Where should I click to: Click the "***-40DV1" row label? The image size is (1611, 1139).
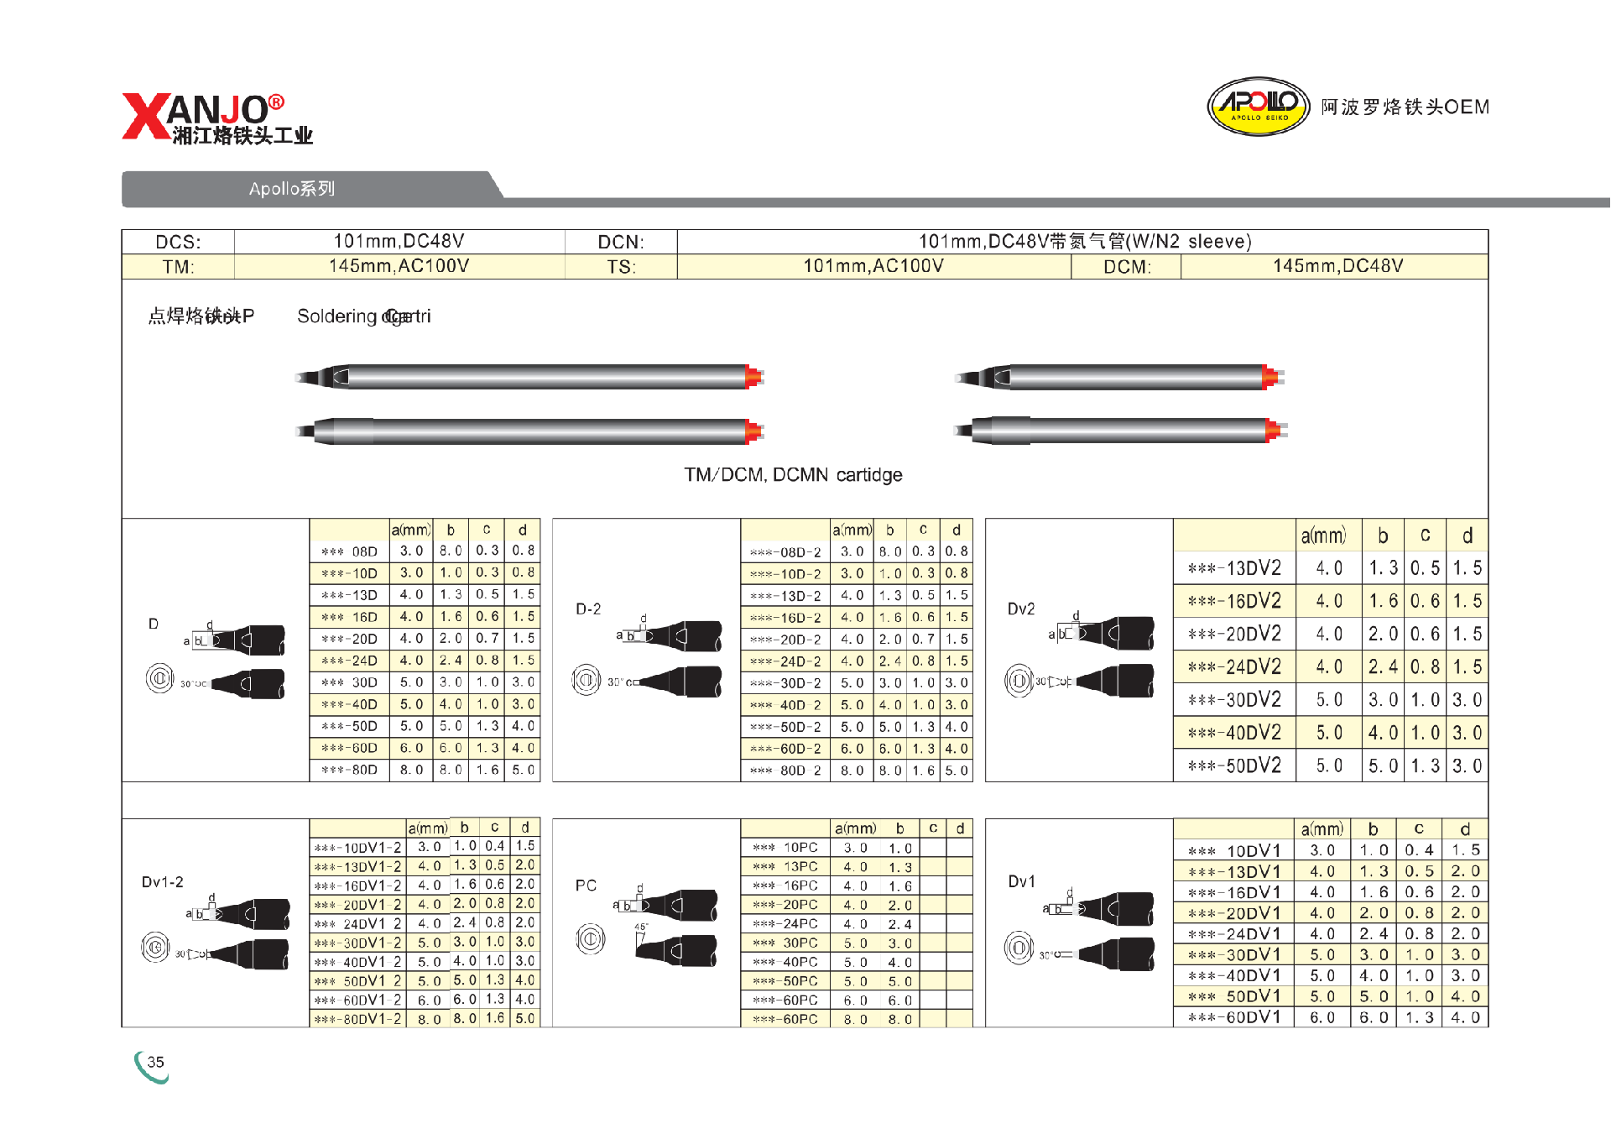click(x=1234, y=976)
